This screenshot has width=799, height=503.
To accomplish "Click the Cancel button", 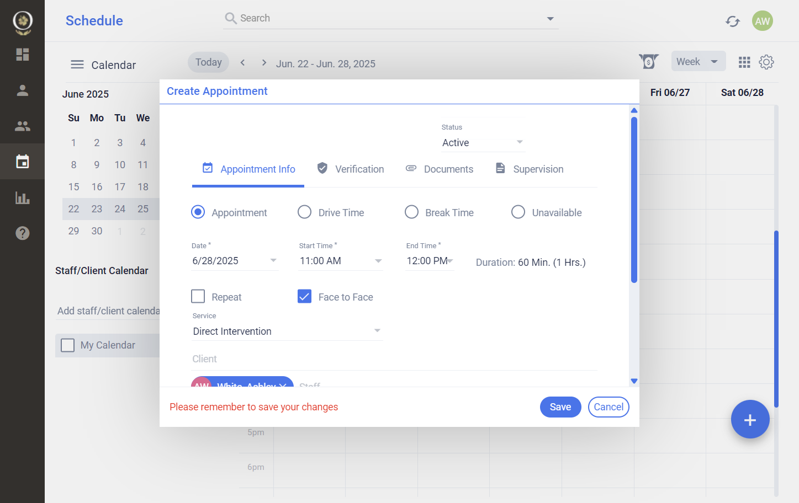I will pos(608,407).
